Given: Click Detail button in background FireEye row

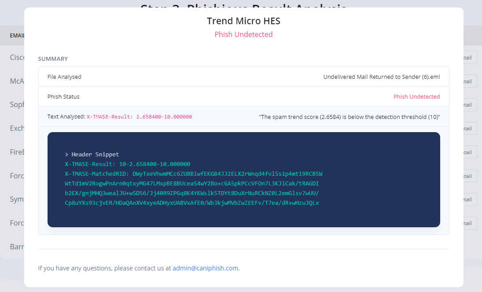Looking at the screenshot, I should [x=470, y=152].
